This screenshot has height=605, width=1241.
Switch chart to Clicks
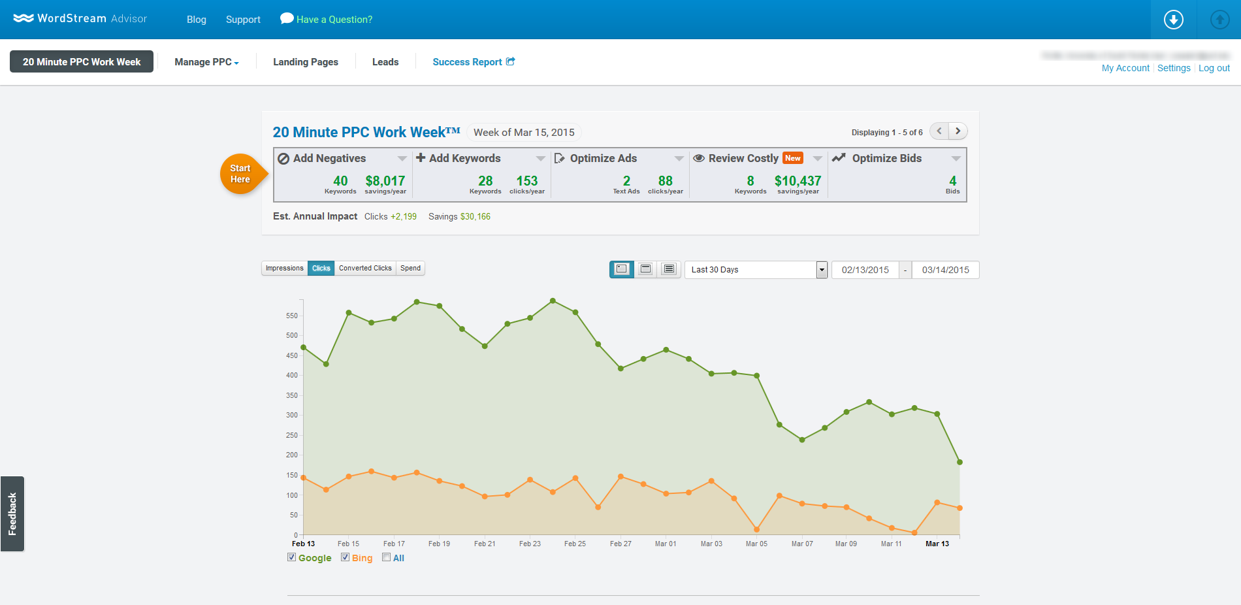[x=321, y=268]
